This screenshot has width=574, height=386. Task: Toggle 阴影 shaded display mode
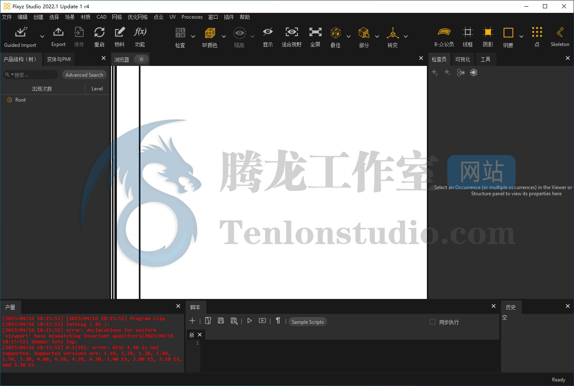coord(488,32)
